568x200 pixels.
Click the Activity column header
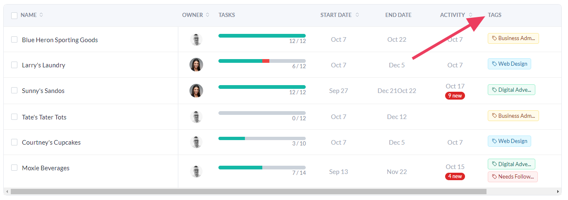pos(452,15)
